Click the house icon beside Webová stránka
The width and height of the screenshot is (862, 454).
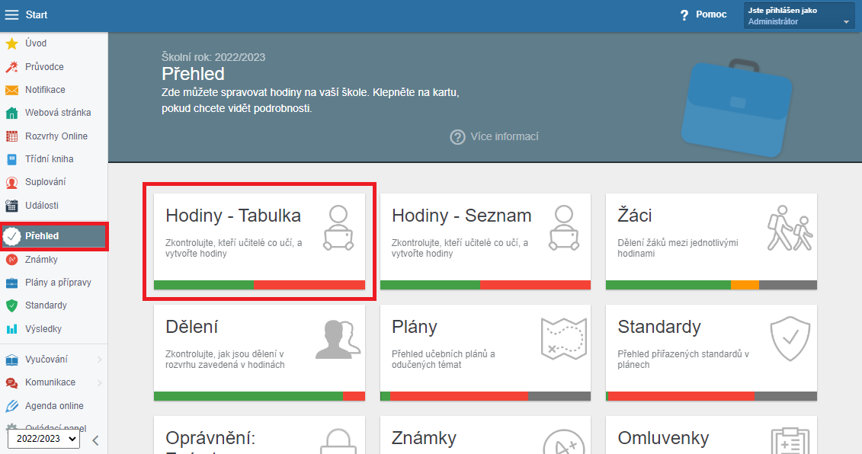click(11, 113)
